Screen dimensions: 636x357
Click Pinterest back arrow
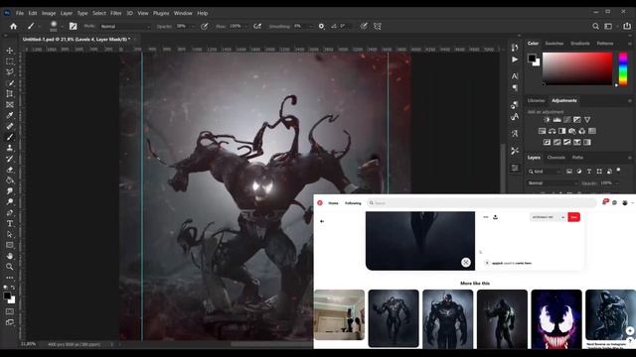(x=322, y=221)
